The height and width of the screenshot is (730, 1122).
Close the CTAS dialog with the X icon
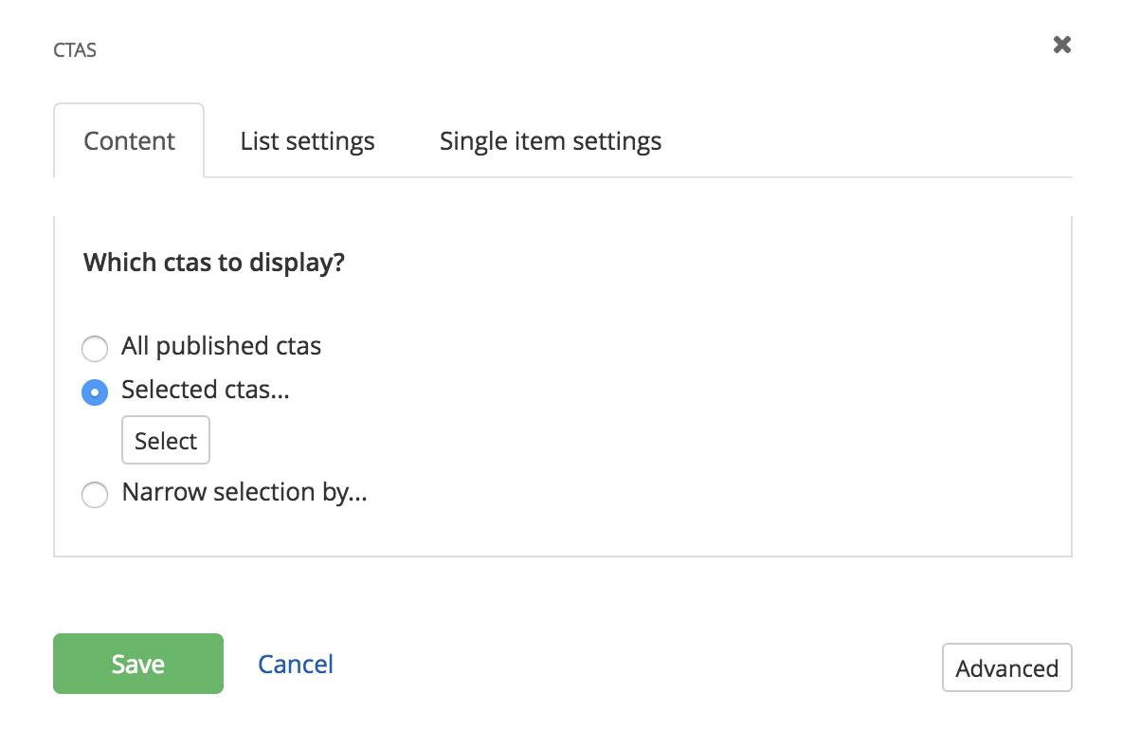coord(1061,45)
